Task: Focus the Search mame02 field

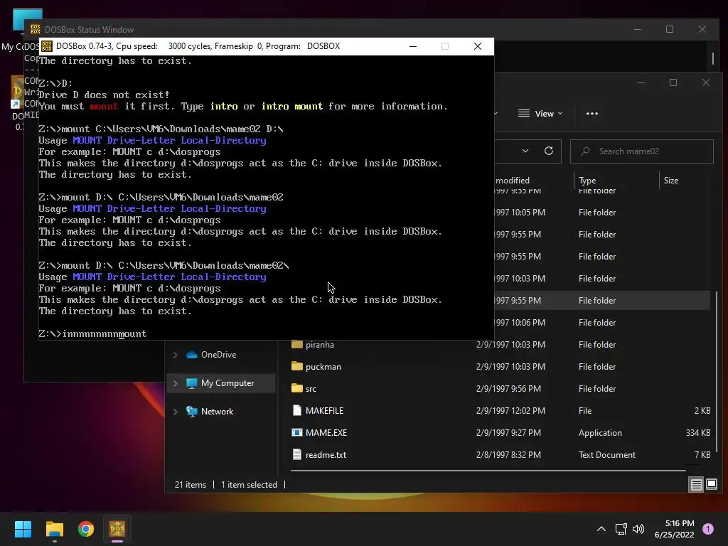Action: coord(642,151)
